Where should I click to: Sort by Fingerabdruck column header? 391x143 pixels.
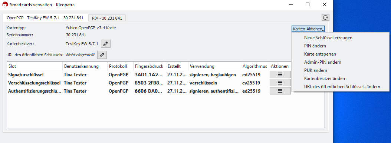(149, 66)
